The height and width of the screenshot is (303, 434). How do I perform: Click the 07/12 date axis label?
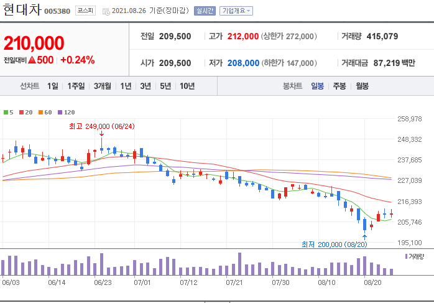[189, 282]
